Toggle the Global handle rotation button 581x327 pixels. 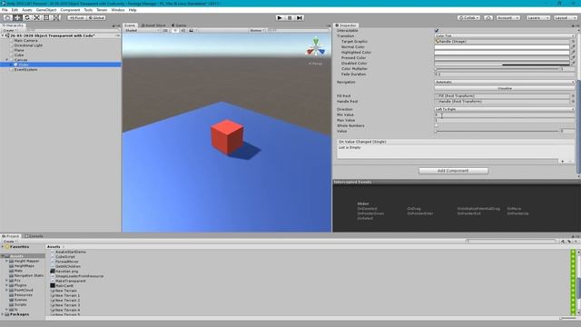coord(96,18)
